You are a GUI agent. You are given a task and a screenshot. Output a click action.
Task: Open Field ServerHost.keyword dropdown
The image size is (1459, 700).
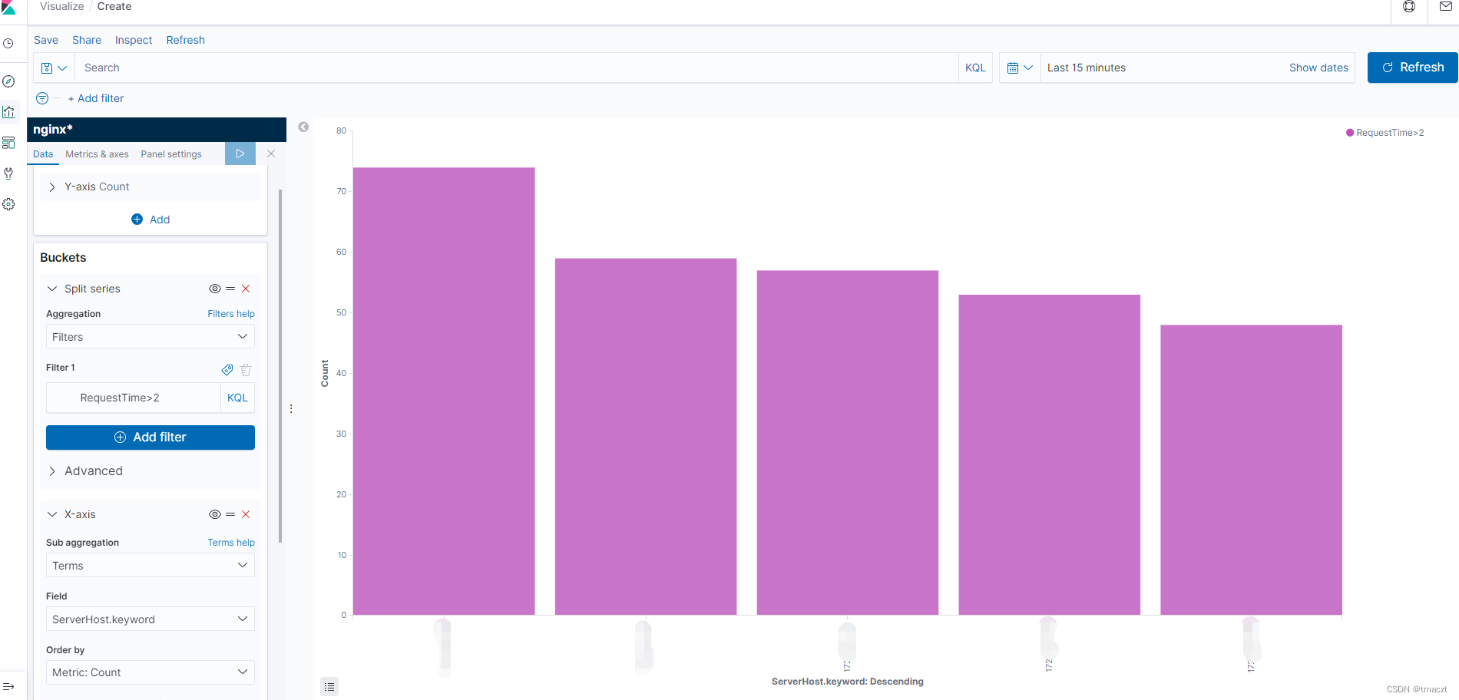(x=151, y=619)
